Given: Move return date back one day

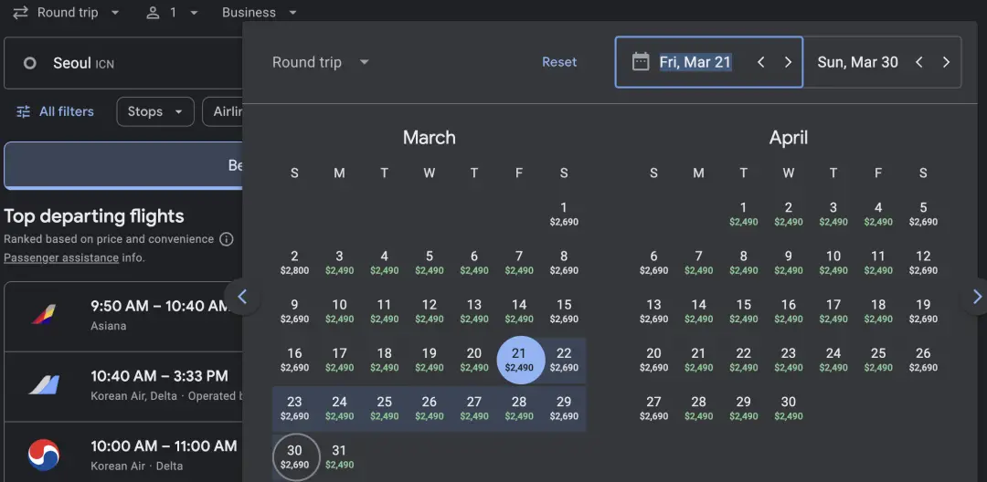Looking at the screenshot, I should tap(919, 62).
